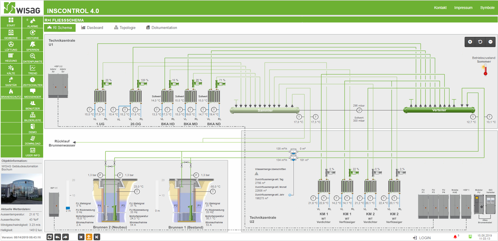Click the Sammler outlet sensor 17,0 °C
The image size is (498, 241).
coord(299,117)
